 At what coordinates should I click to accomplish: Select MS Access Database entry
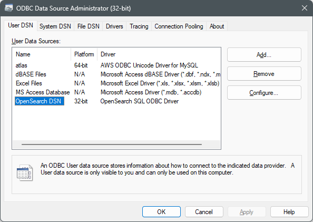tap(116, 92)
